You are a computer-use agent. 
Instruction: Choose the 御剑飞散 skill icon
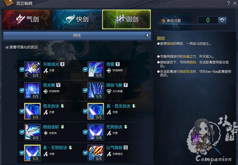pyautogui.click(x=96, y=91)
